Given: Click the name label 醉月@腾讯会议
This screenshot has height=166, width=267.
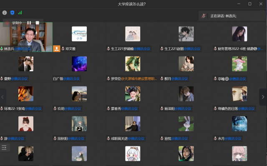Looking at the screenshot, I should (x=176, y=79).
